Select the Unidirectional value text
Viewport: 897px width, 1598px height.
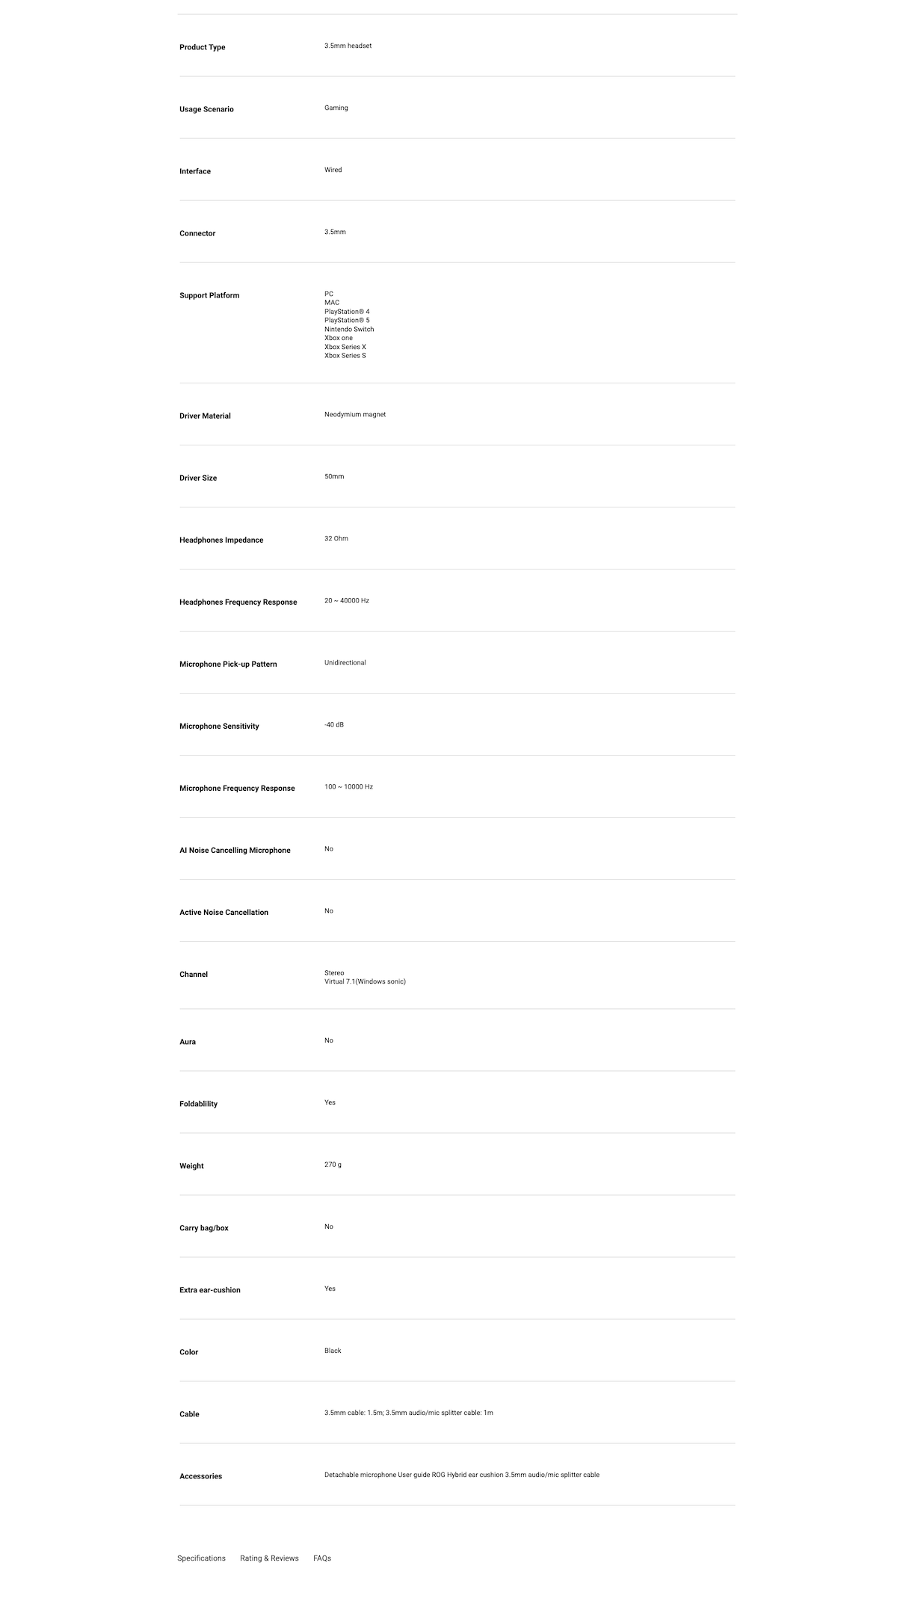point(345,662)
